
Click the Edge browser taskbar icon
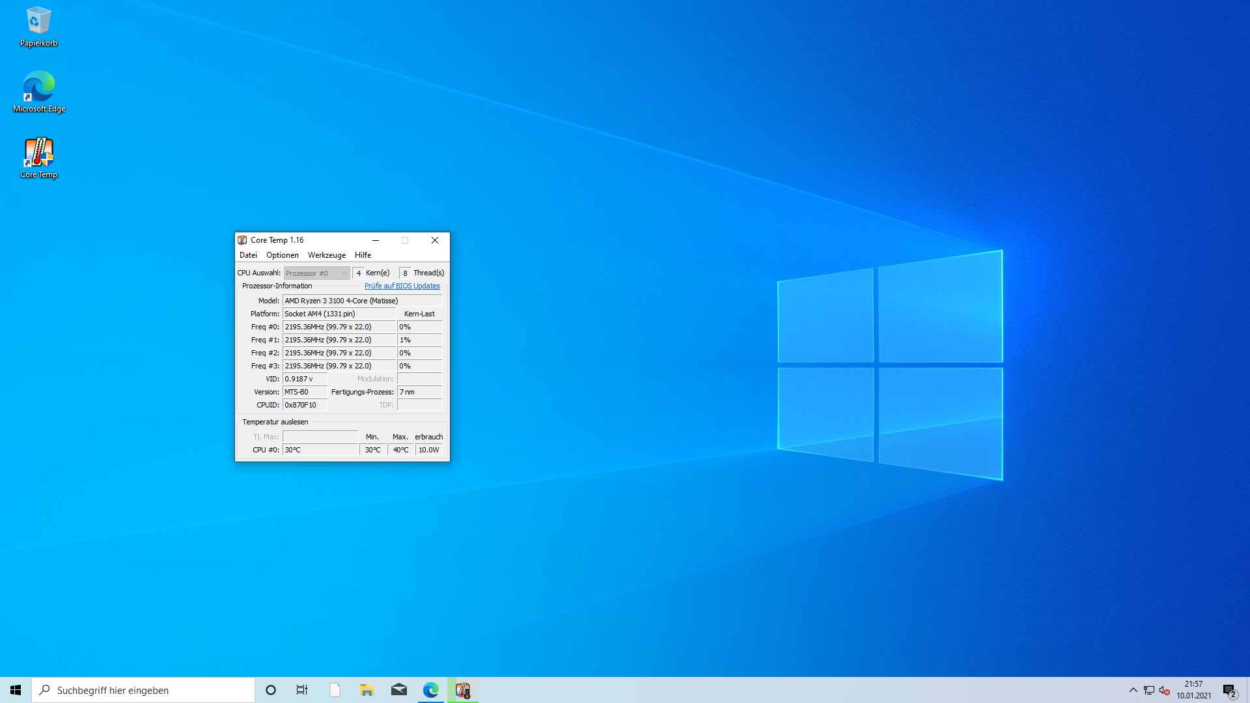[430, 690]
